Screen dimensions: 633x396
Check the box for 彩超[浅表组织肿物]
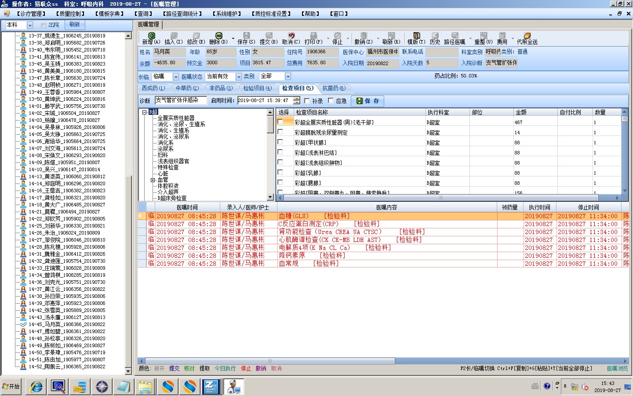(280, 162)
